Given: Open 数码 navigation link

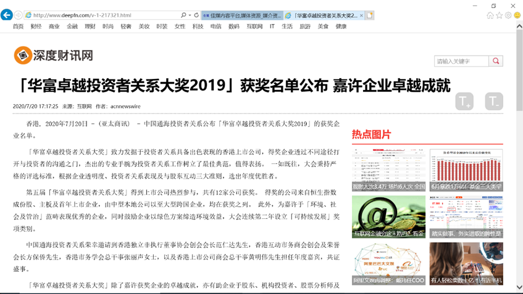Looking at the screenshot, I should pyautogui.click(x=234, y=27).
